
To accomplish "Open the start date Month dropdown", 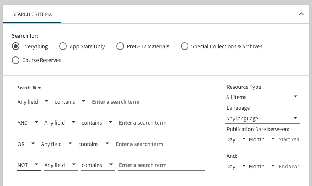I will coord(262,139).
